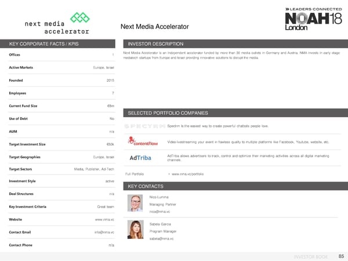Open Nico Lumma's profile photo
The height and width of the screenshot is (261, 348).
click(x=136, y=204)
